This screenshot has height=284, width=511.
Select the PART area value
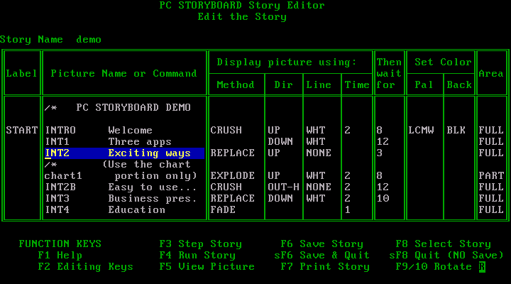[x=491, y=176]
